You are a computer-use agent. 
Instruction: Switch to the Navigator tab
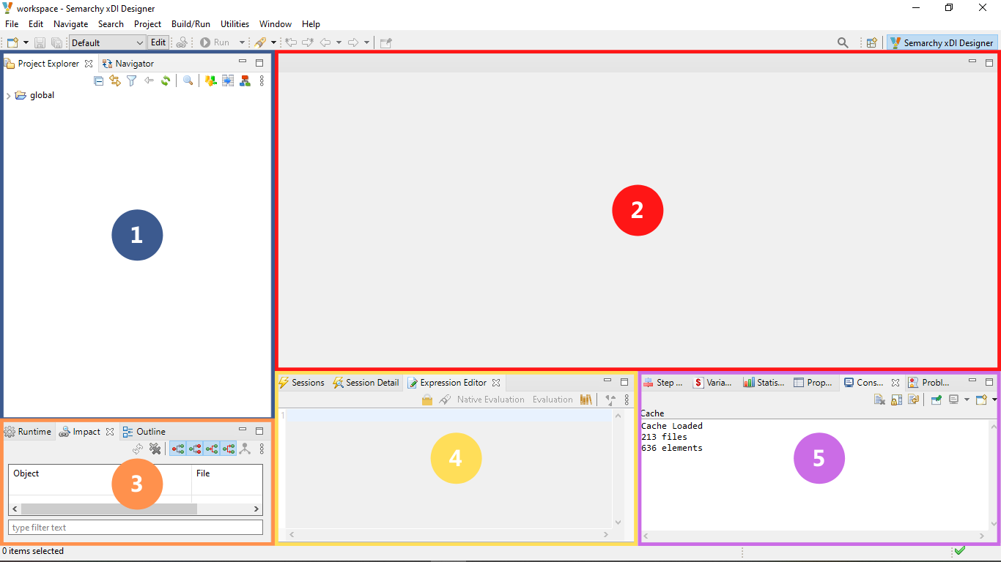point(134,64)
